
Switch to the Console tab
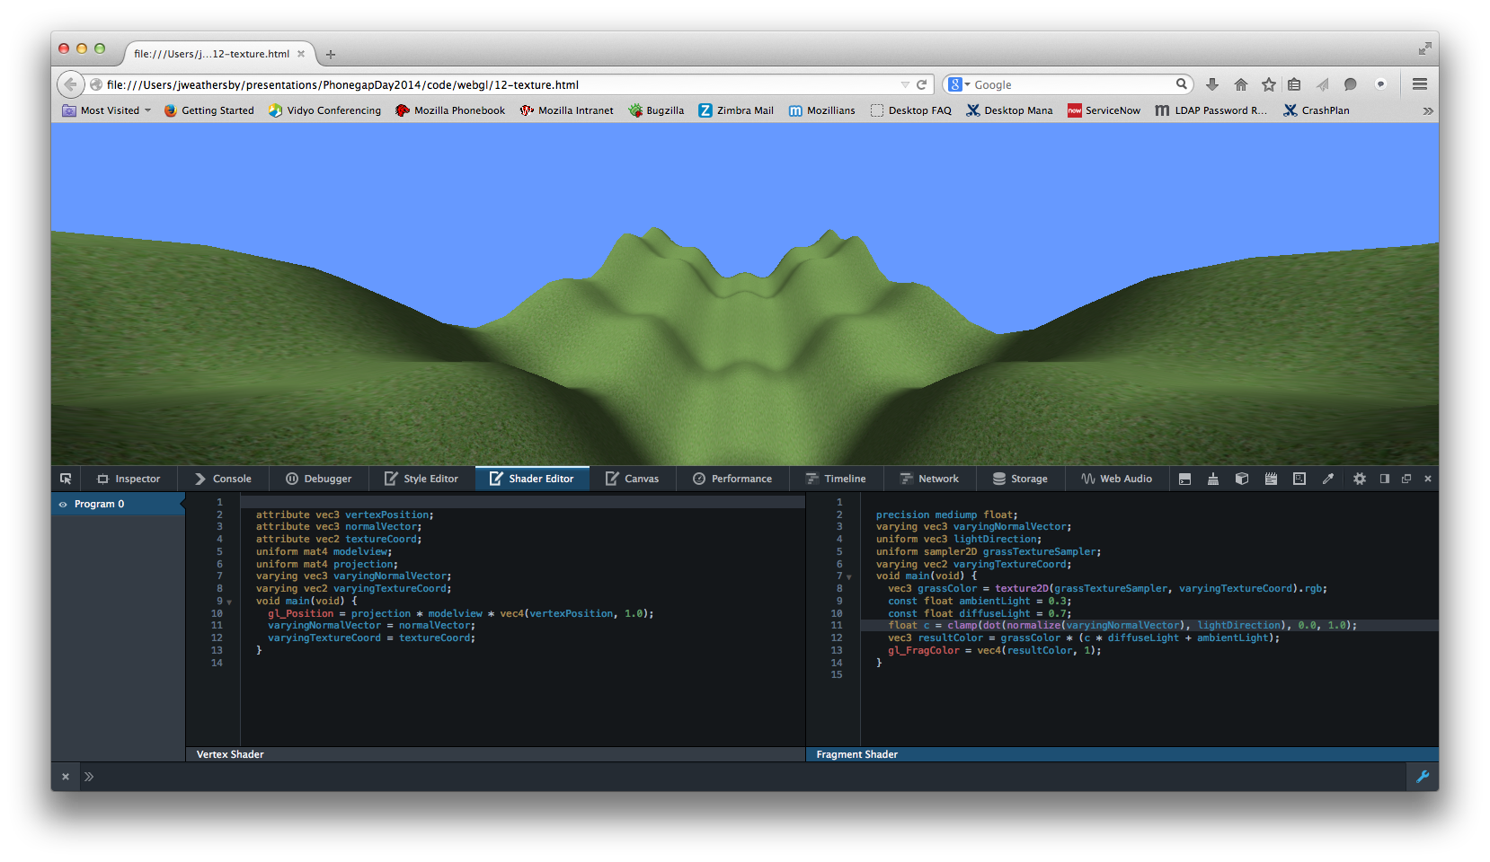coord(223,479)
